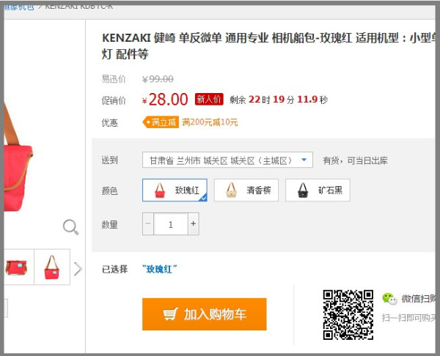
Task: Select the 清香槟 color option
Action: coord(246,190)
